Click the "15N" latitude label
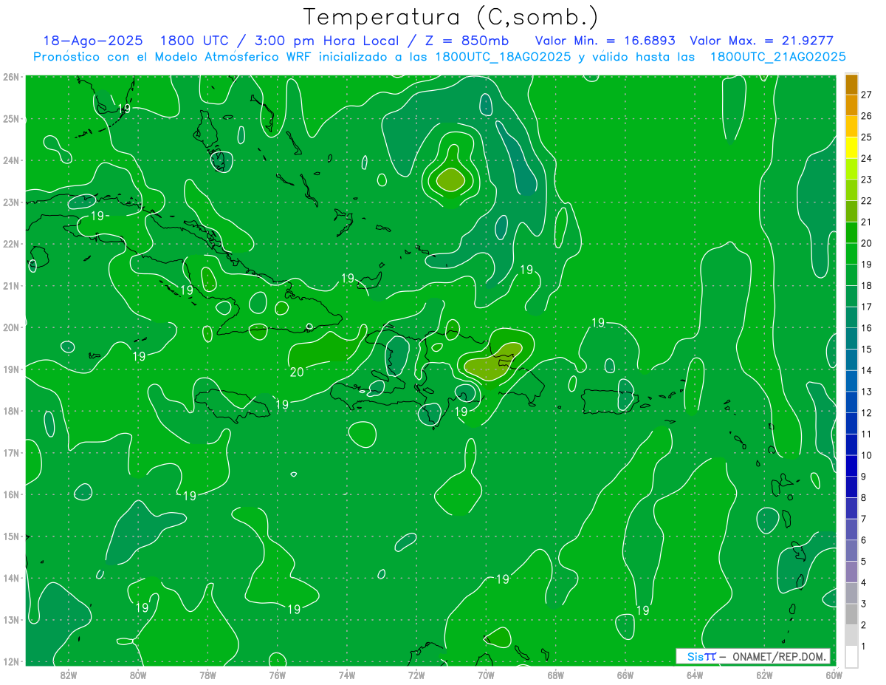The image size is (886, 685). (10, 536)
